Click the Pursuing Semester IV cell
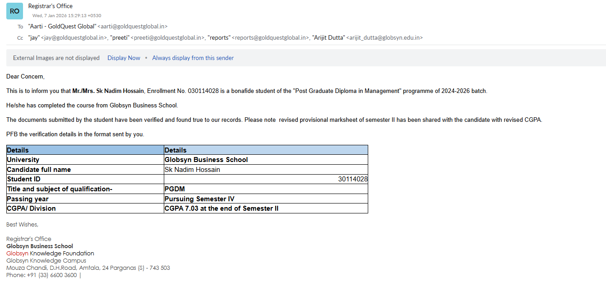The width and height of the screenshot is (606, 282). (x=266, y=199)
